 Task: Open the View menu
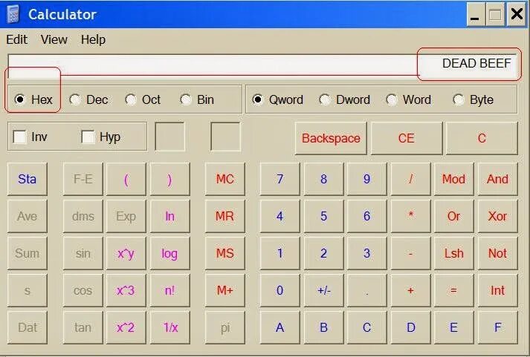tap(54, 39)
